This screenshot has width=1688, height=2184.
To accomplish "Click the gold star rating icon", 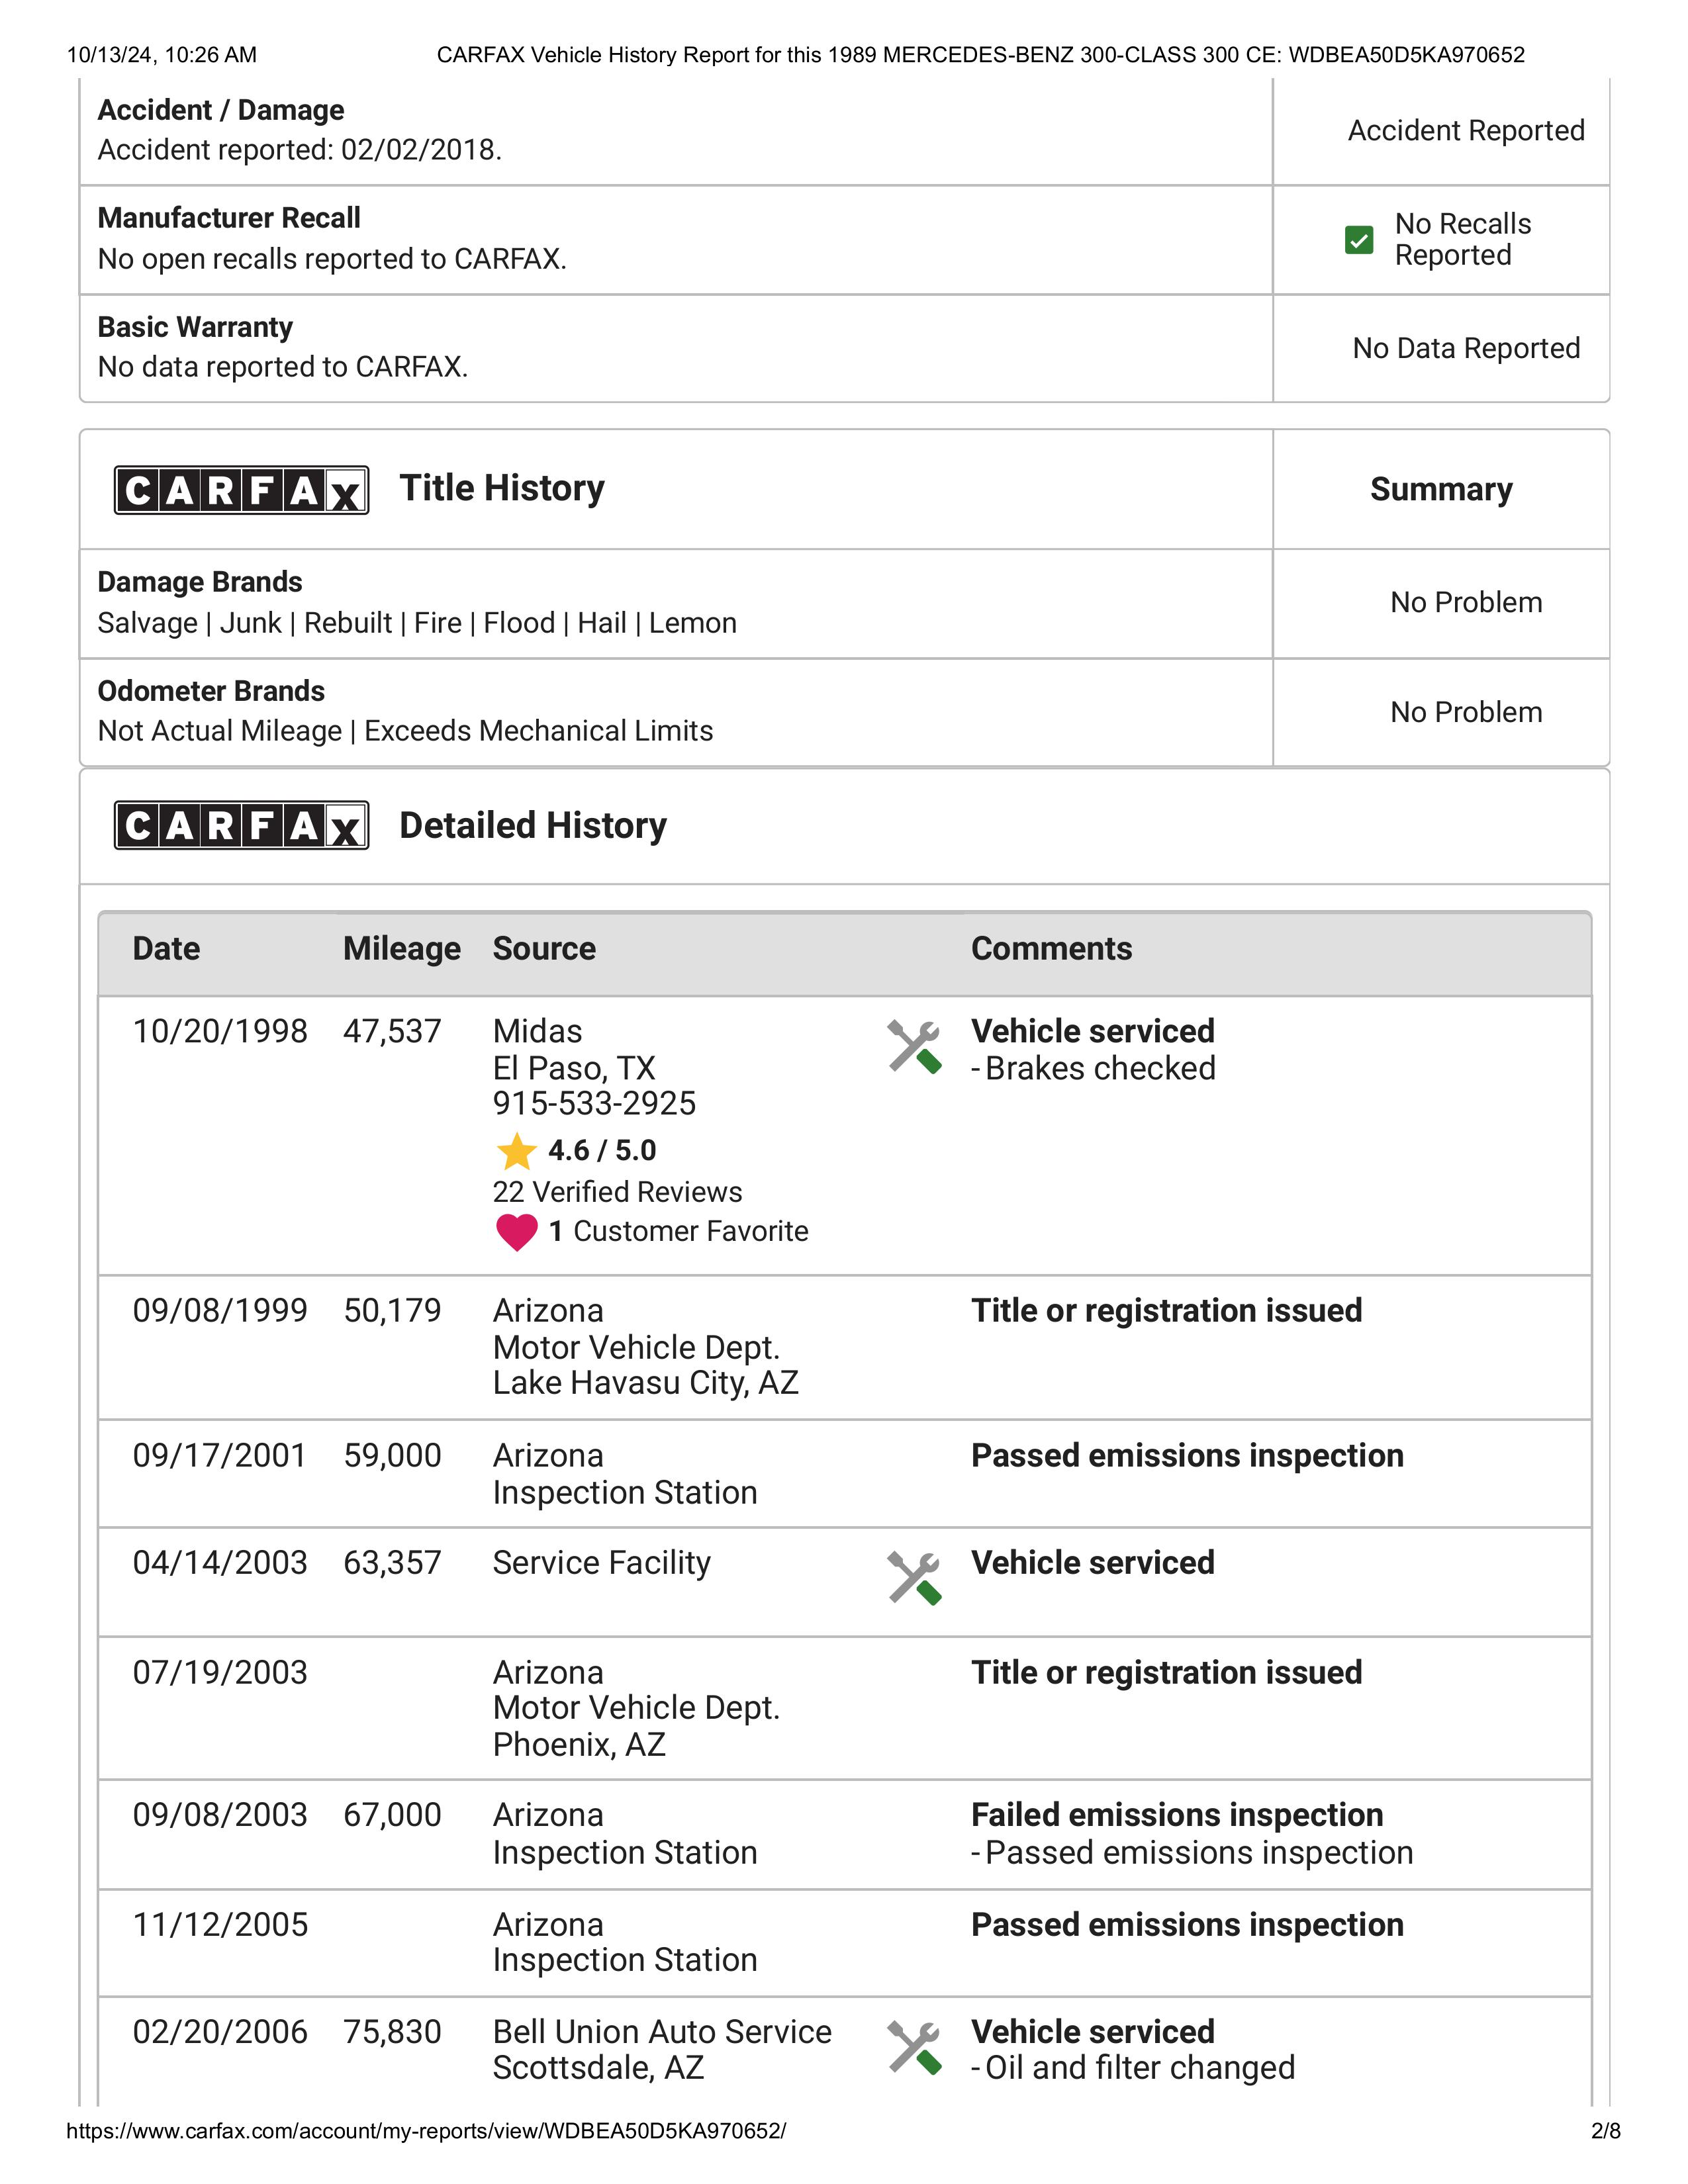I will click(516, 1151).
